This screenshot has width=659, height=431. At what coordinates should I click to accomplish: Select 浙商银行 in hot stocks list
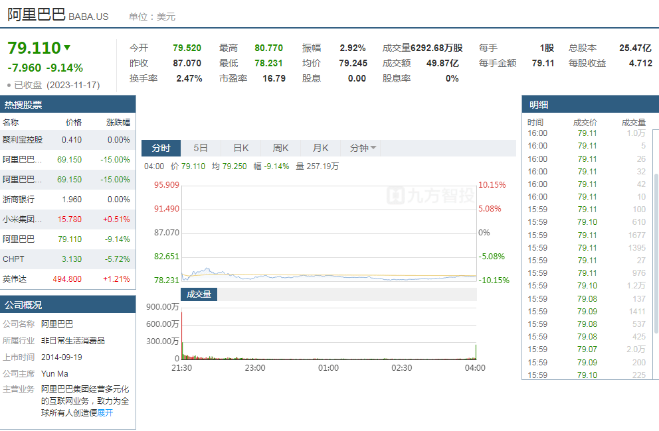[19, 200]
